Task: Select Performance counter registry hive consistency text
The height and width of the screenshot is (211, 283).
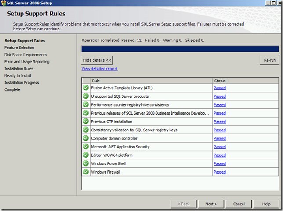Action: (x=130, y=105)
